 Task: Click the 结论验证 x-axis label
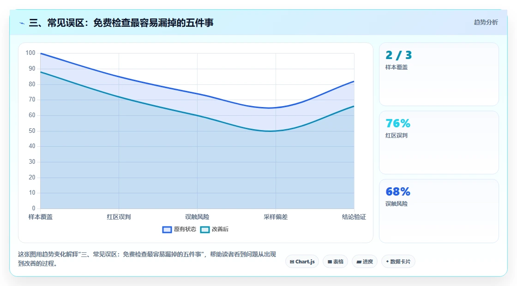(354, 217)
